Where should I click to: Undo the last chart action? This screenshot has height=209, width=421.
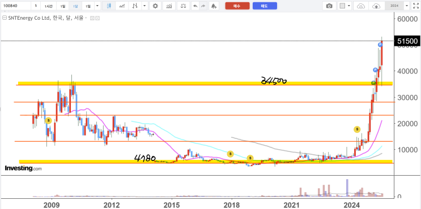195,6
